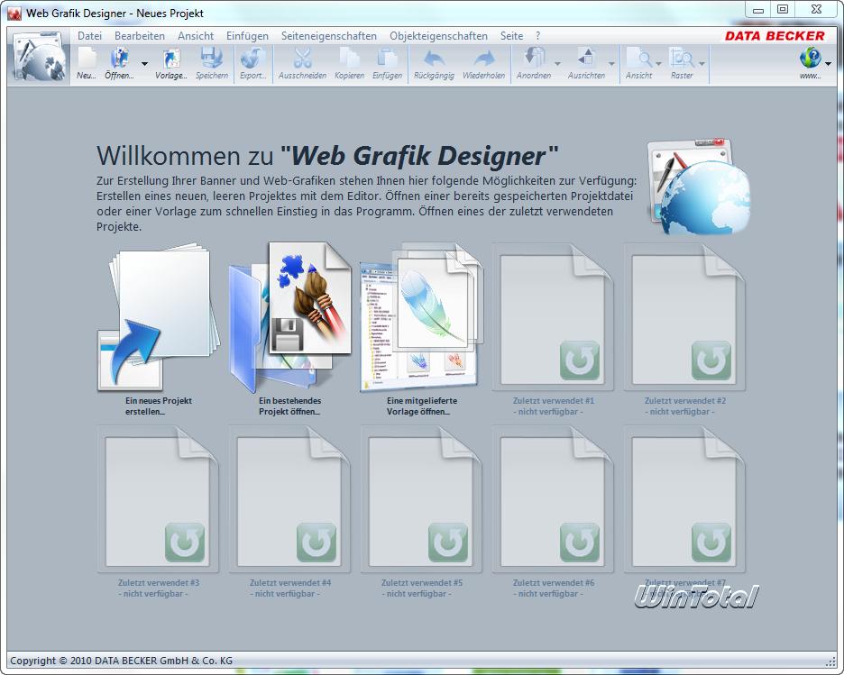Open the Einfügen menu in menu bar

point(247,36)
